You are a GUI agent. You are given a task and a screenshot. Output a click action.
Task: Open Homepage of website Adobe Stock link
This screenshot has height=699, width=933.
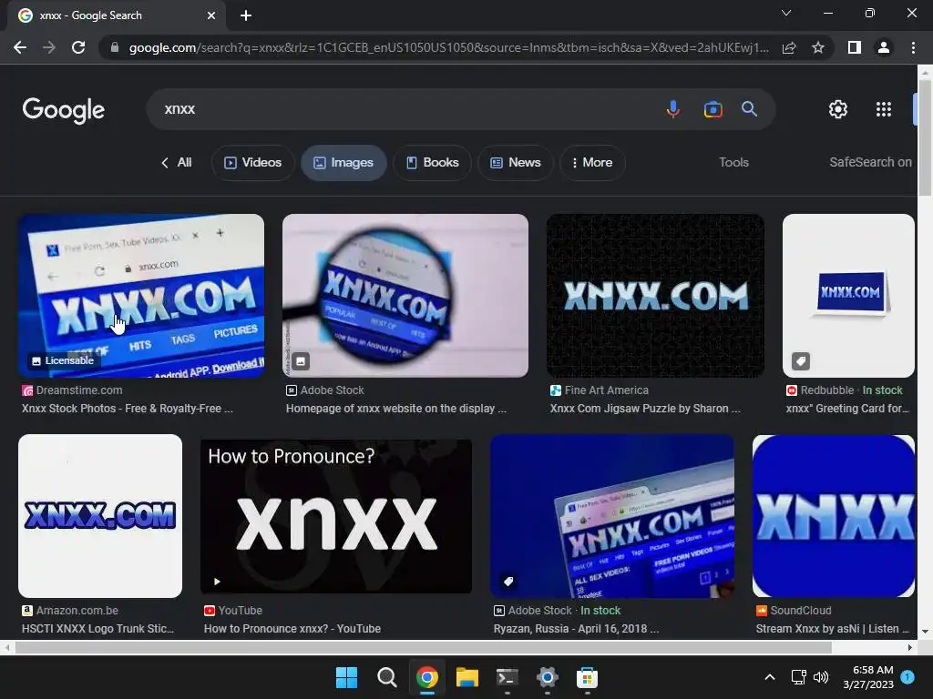click(x=396, y=409)
